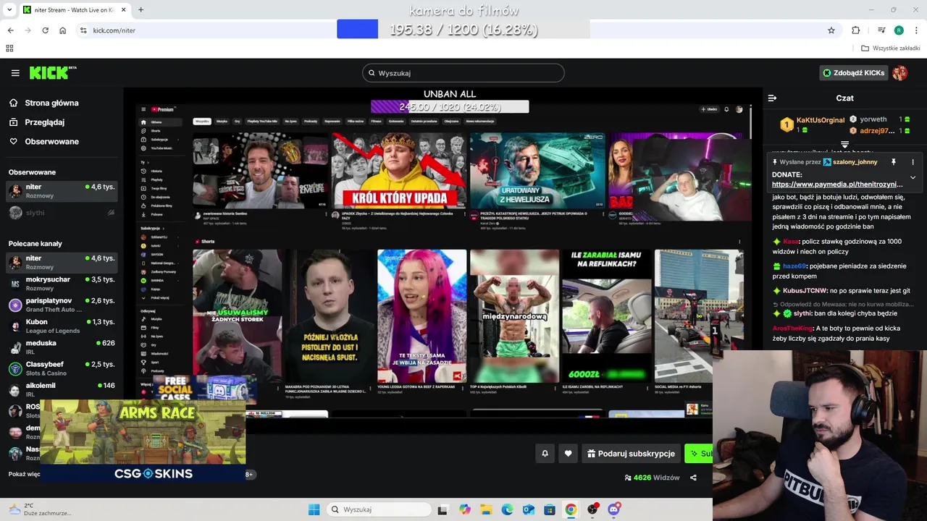Open the offline slythi channel
The width and height of the screenshot is (927, 521).
click(62, 213)
